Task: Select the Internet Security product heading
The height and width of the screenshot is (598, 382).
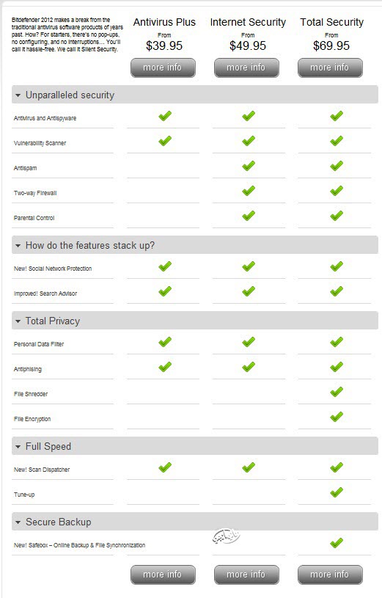Action: tap(248, 22)
